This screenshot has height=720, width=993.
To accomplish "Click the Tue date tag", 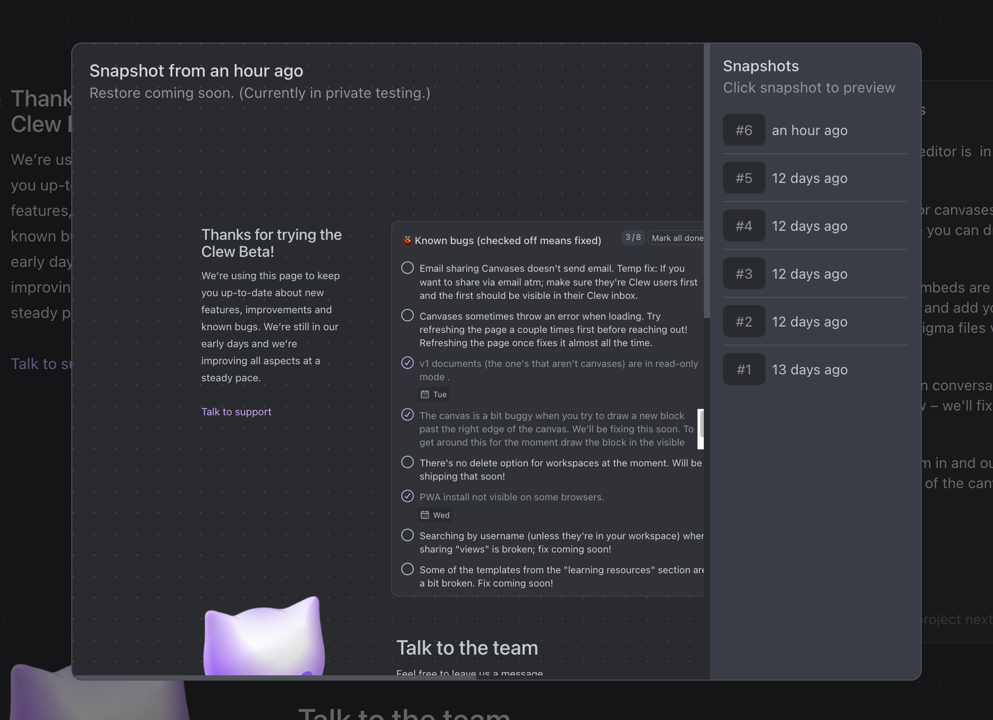I will click(434, 394).
